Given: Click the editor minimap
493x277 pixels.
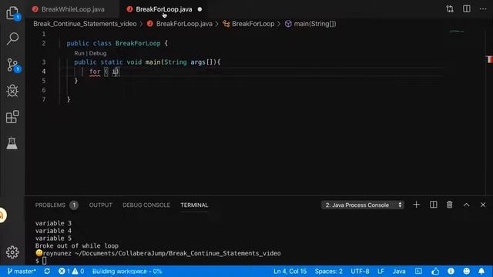Looking at the screenshot, I should (457, 32).
